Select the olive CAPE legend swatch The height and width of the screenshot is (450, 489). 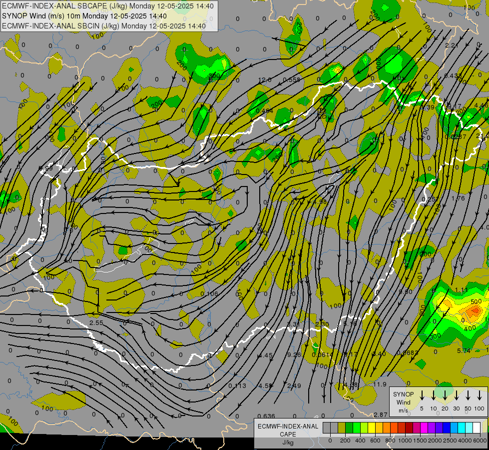[x=342, y=428]
